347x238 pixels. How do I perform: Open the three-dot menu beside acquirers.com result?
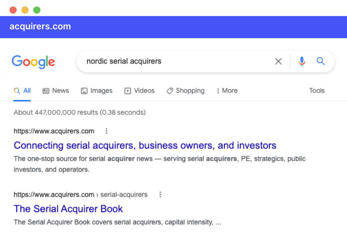[x=106, y=131]
